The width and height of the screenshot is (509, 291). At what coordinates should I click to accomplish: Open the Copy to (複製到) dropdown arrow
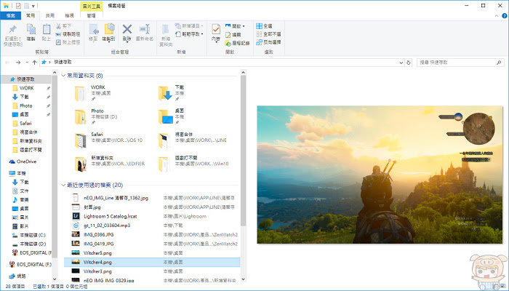click(109, 42)
